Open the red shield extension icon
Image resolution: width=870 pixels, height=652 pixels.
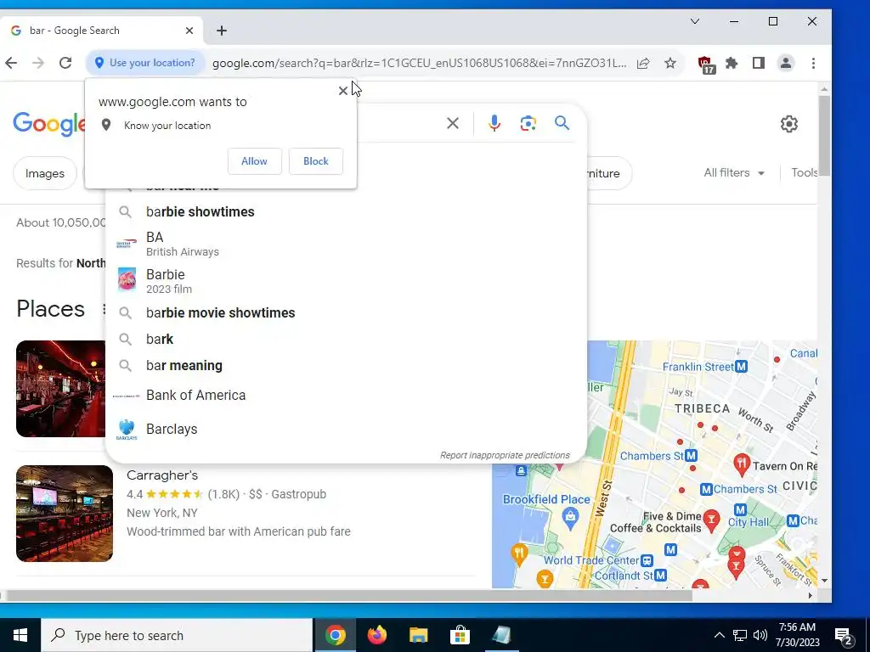pos(706,65)
